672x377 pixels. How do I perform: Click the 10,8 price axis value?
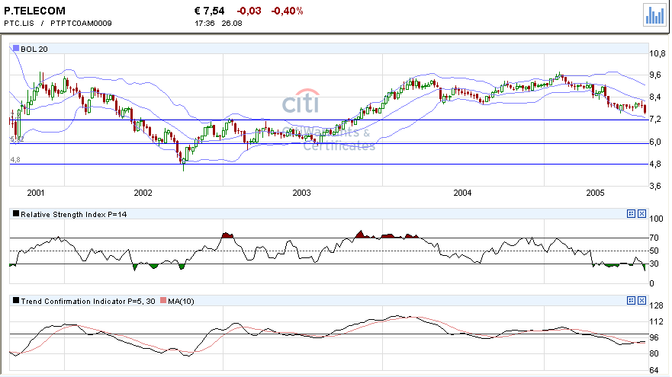click(x=658, y=53)
